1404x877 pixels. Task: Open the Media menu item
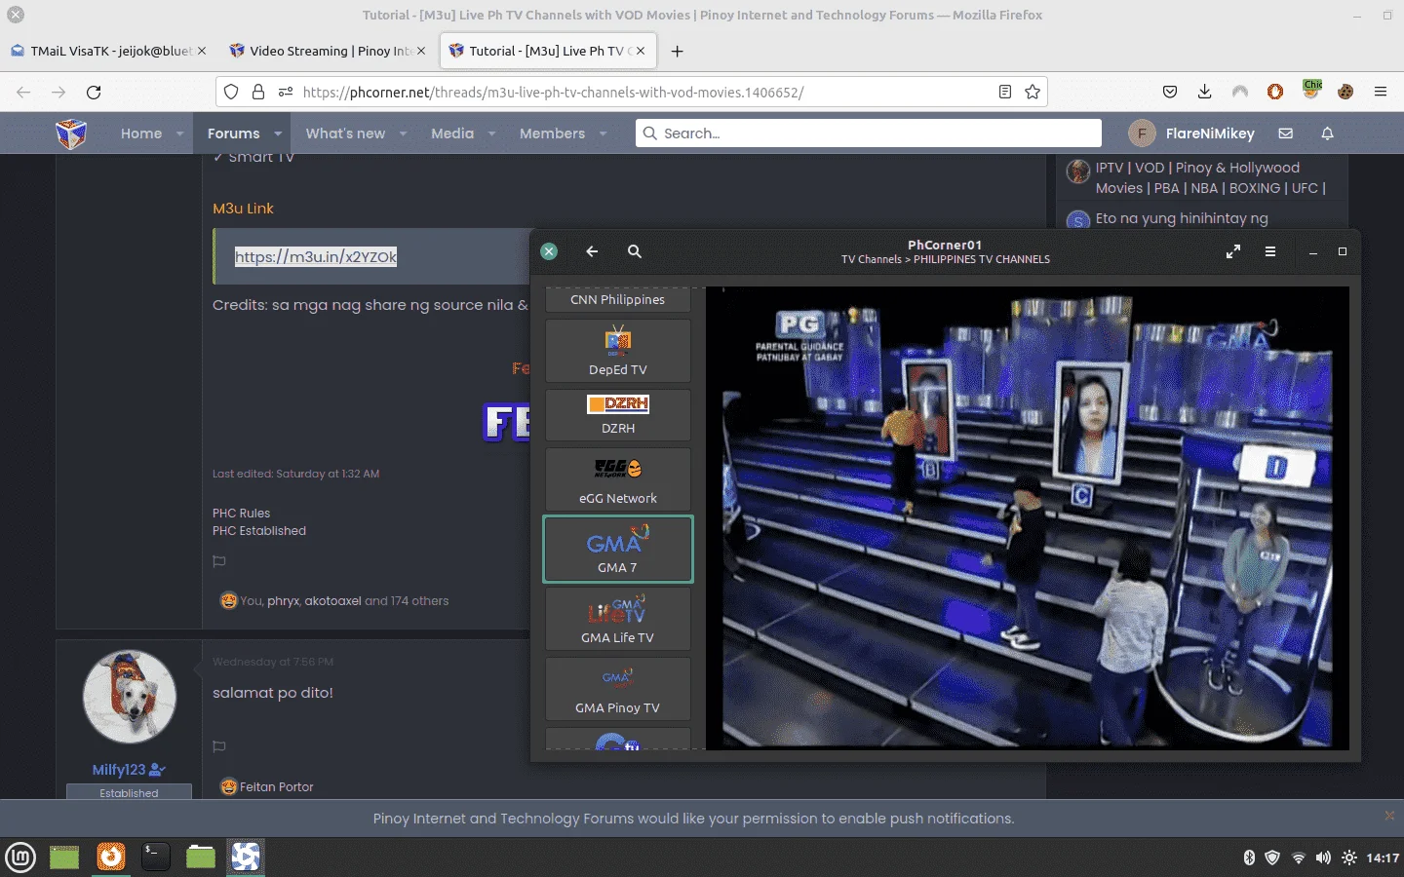[452, 133]
